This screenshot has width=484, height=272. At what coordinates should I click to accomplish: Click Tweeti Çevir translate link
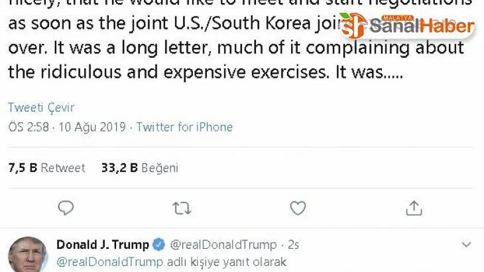pyautogui.click(x=41, y=108)
